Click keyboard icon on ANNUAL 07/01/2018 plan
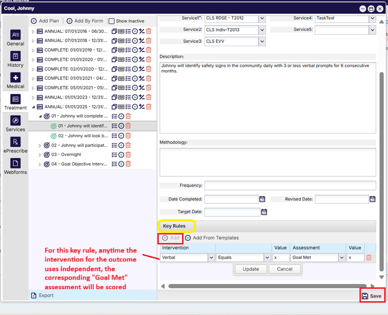This screenshot has width=388, height=315. 121,41
